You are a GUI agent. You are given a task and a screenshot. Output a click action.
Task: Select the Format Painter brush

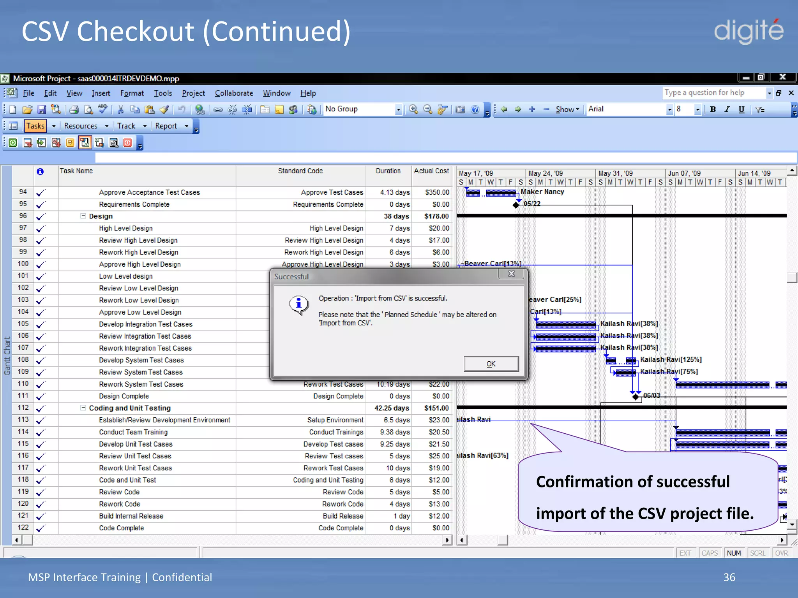pos(164,109)
